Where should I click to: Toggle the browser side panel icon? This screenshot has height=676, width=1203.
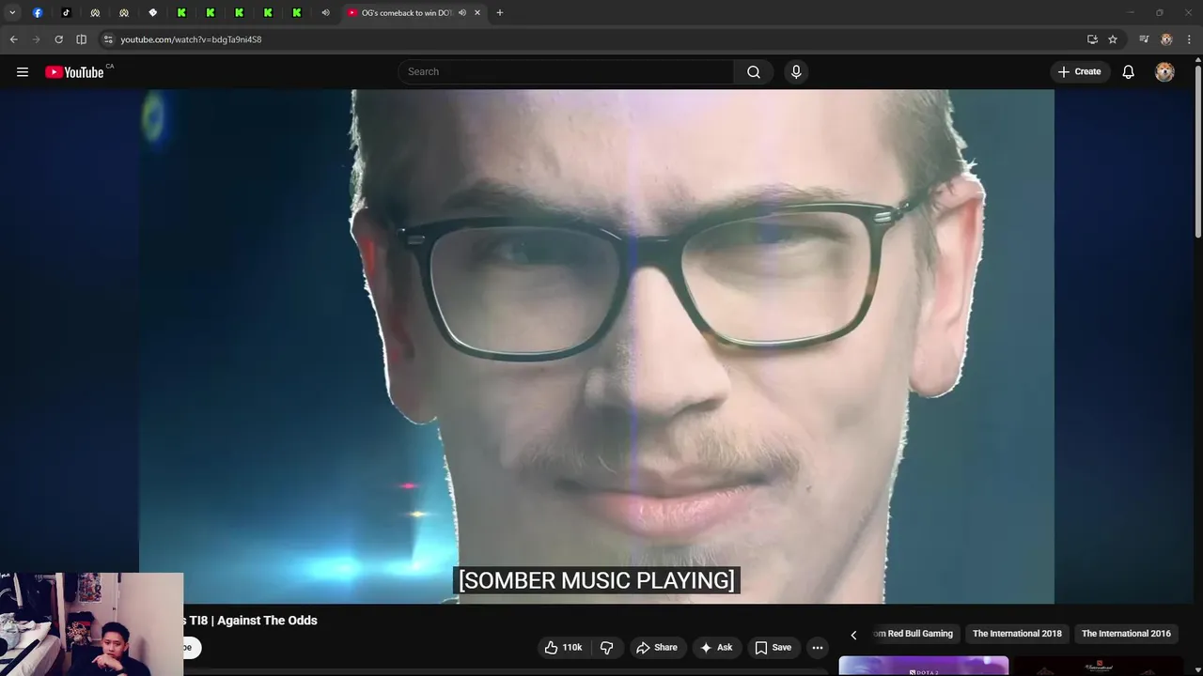tap(82, 39)
